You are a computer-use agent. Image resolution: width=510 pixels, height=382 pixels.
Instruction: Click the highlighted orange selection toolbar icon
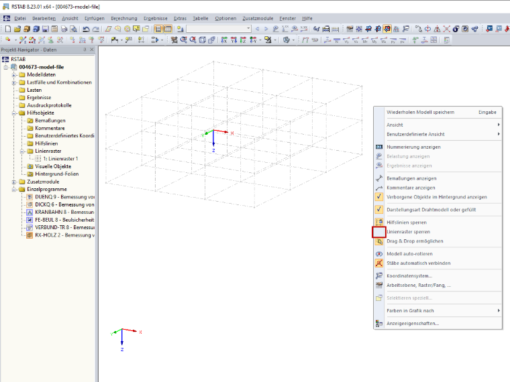click(387, 29)
